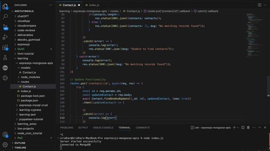The height and width of the screenshot is (151, 270).
Task: Collapse the expressjs-mongoose-apis folder
Action: [x=36, y=63]
